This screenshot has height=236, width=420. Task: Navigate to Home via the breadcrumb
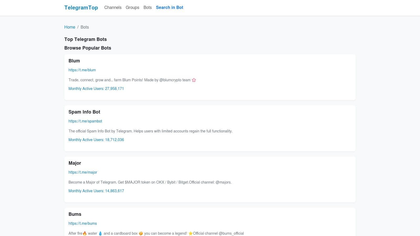(70, 27)
